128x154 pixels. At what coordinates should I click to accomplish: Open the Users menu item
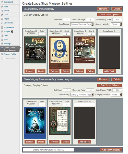click(x=6, y=36)
